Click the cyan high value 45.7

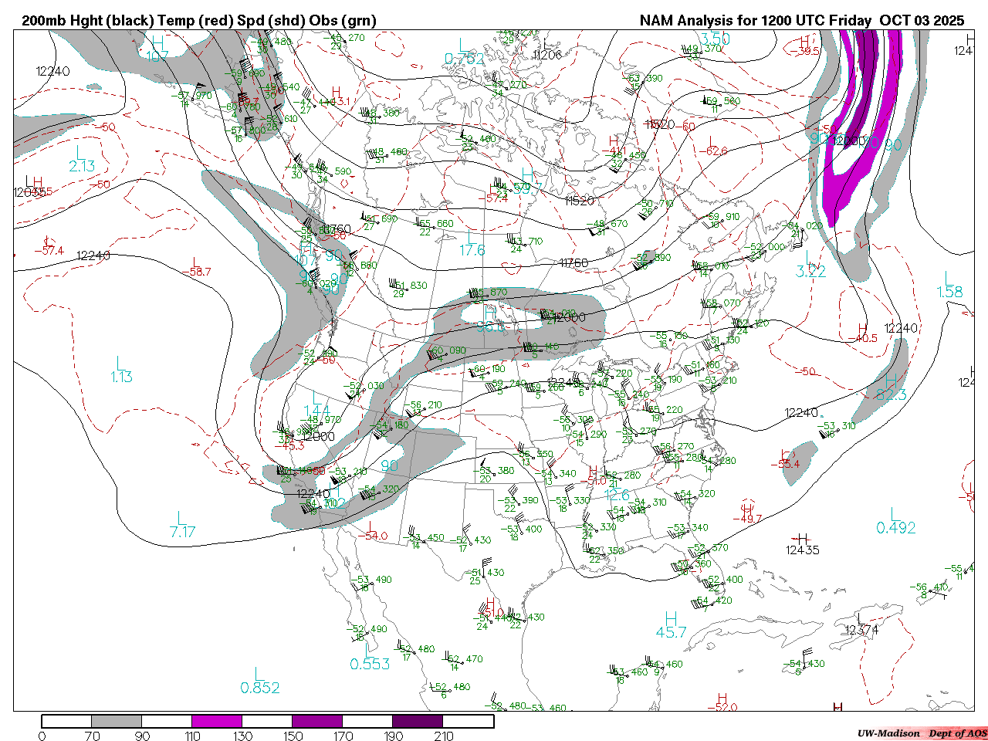672,632
